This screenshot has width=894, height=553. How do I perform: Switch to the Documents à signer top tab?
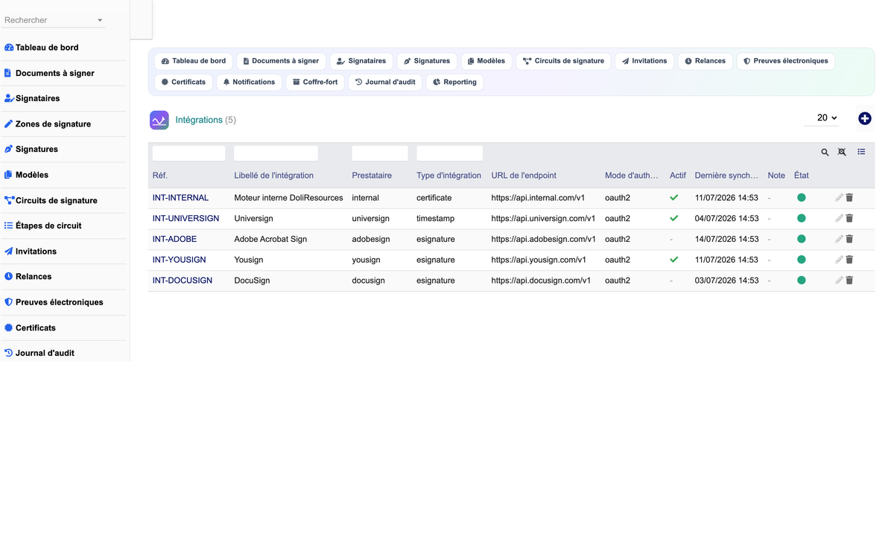281,61
